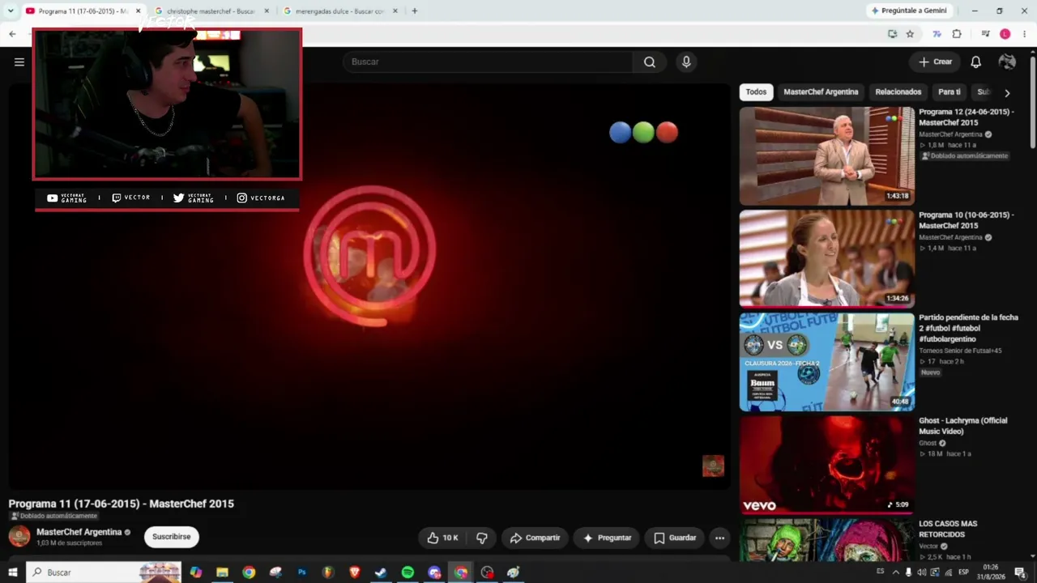Open the Chrome three-dot menu

pyautogui.click(x=1025, y=34)
